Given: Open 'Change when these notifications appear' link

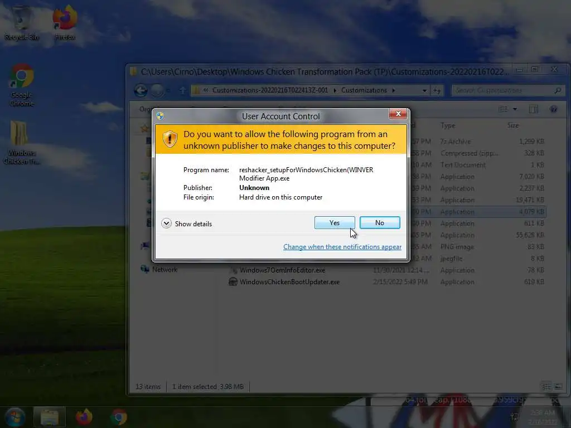Looking at the screenshot, I should (342, 247).
